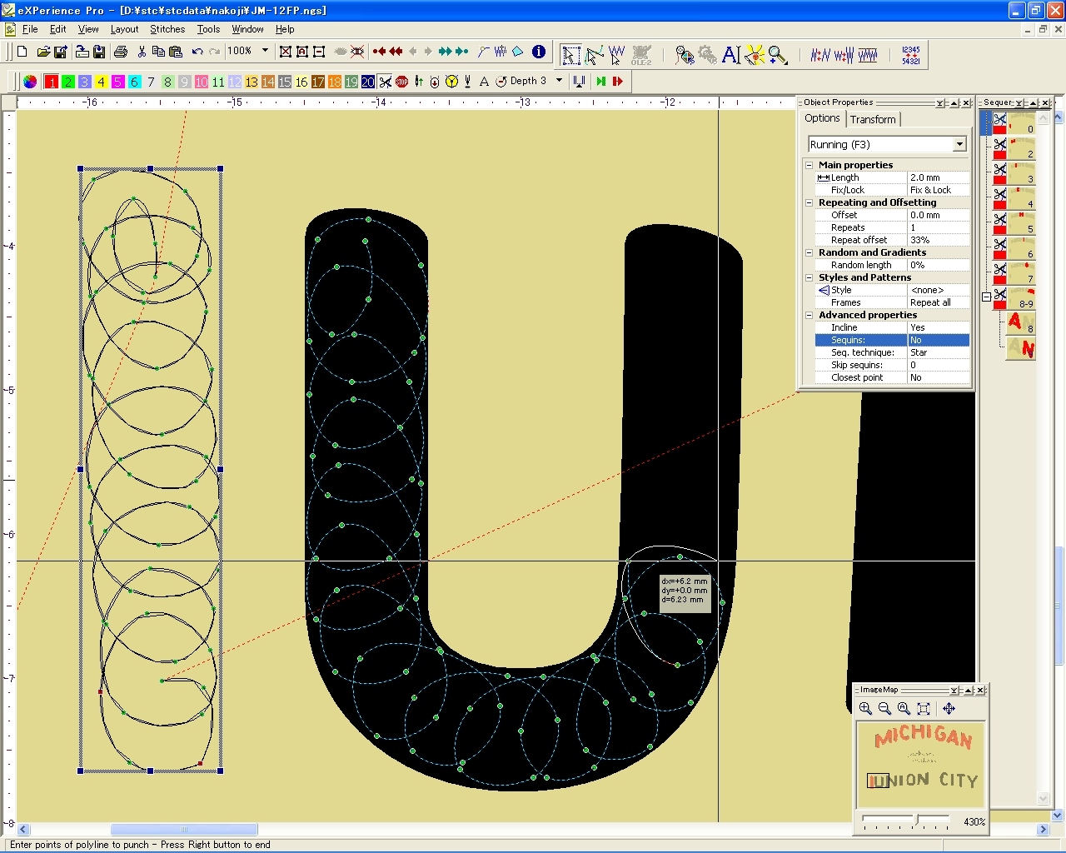The width and height of the screenshot is (1066, 853).
Task: Click the Fix & Lock value
Action: point(939,190)
